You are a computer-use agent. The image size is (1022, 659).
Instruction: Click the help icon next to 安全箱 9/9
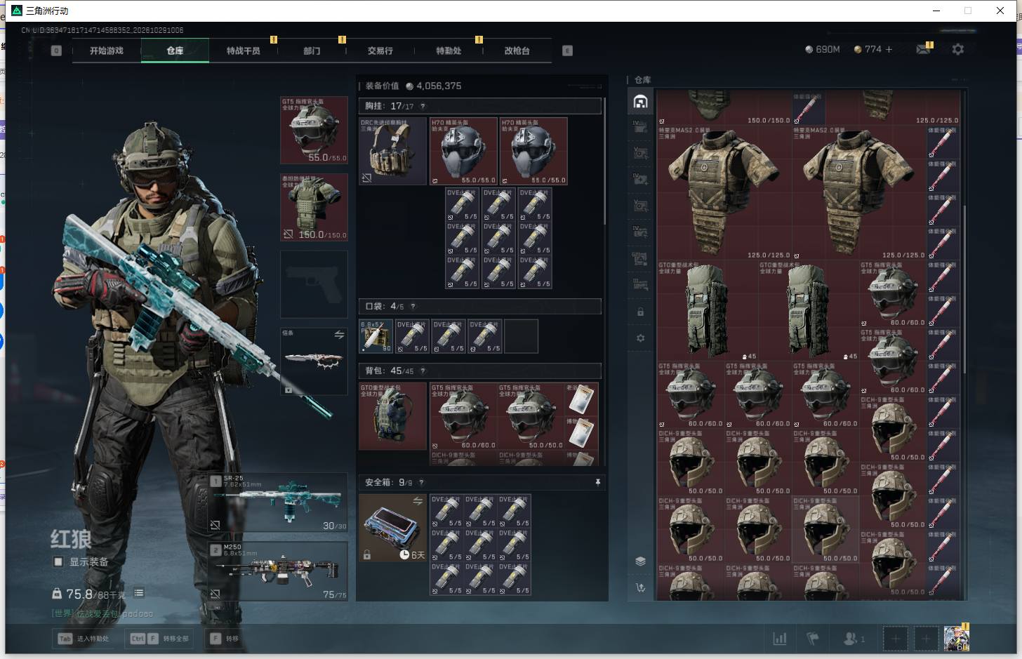(421, 482)
